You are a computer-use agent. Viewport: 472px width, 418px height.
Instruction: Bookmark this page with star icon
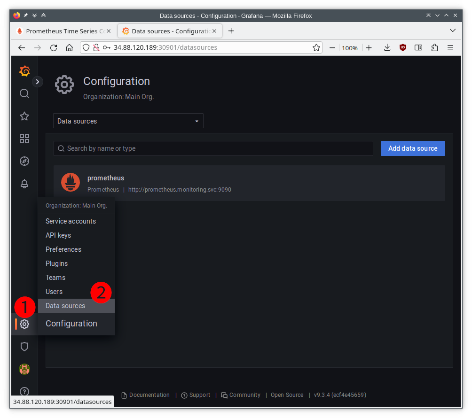(x=316, y=47)
